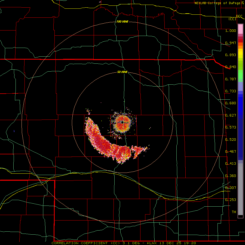
Task: Click the radar site center of the circular echo
Action: 123,122
